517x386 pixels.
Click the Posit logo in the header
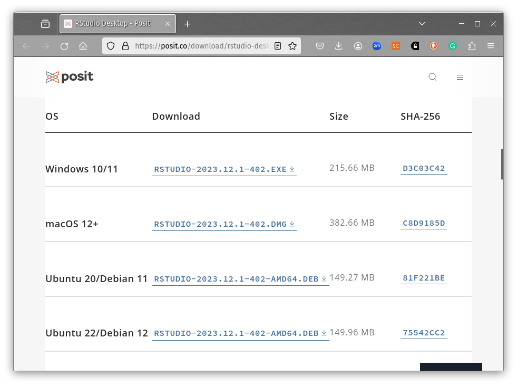pyautogui.click(x=70, y=77)
